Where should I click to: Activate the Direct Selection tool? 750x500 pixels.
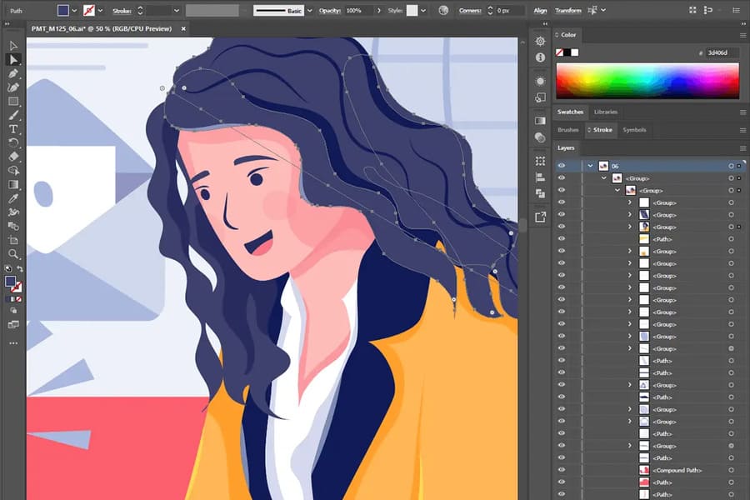pos(12,60)
